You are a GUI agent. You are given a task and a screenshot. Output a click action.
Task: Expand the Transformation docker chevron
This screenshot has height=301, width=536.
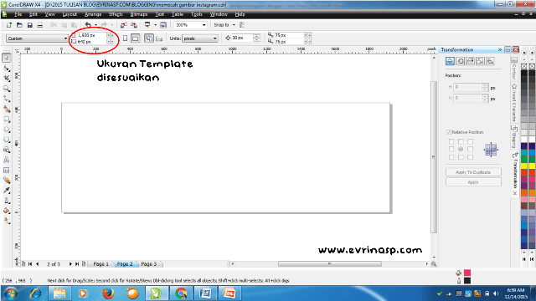[500, 50]
